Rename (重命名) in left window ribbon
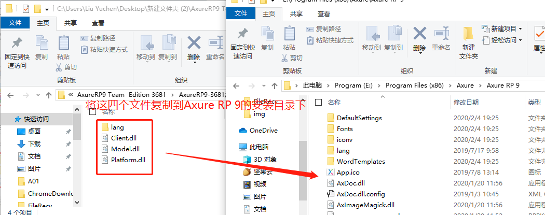 pyautogui.click(x=215, y=48)
